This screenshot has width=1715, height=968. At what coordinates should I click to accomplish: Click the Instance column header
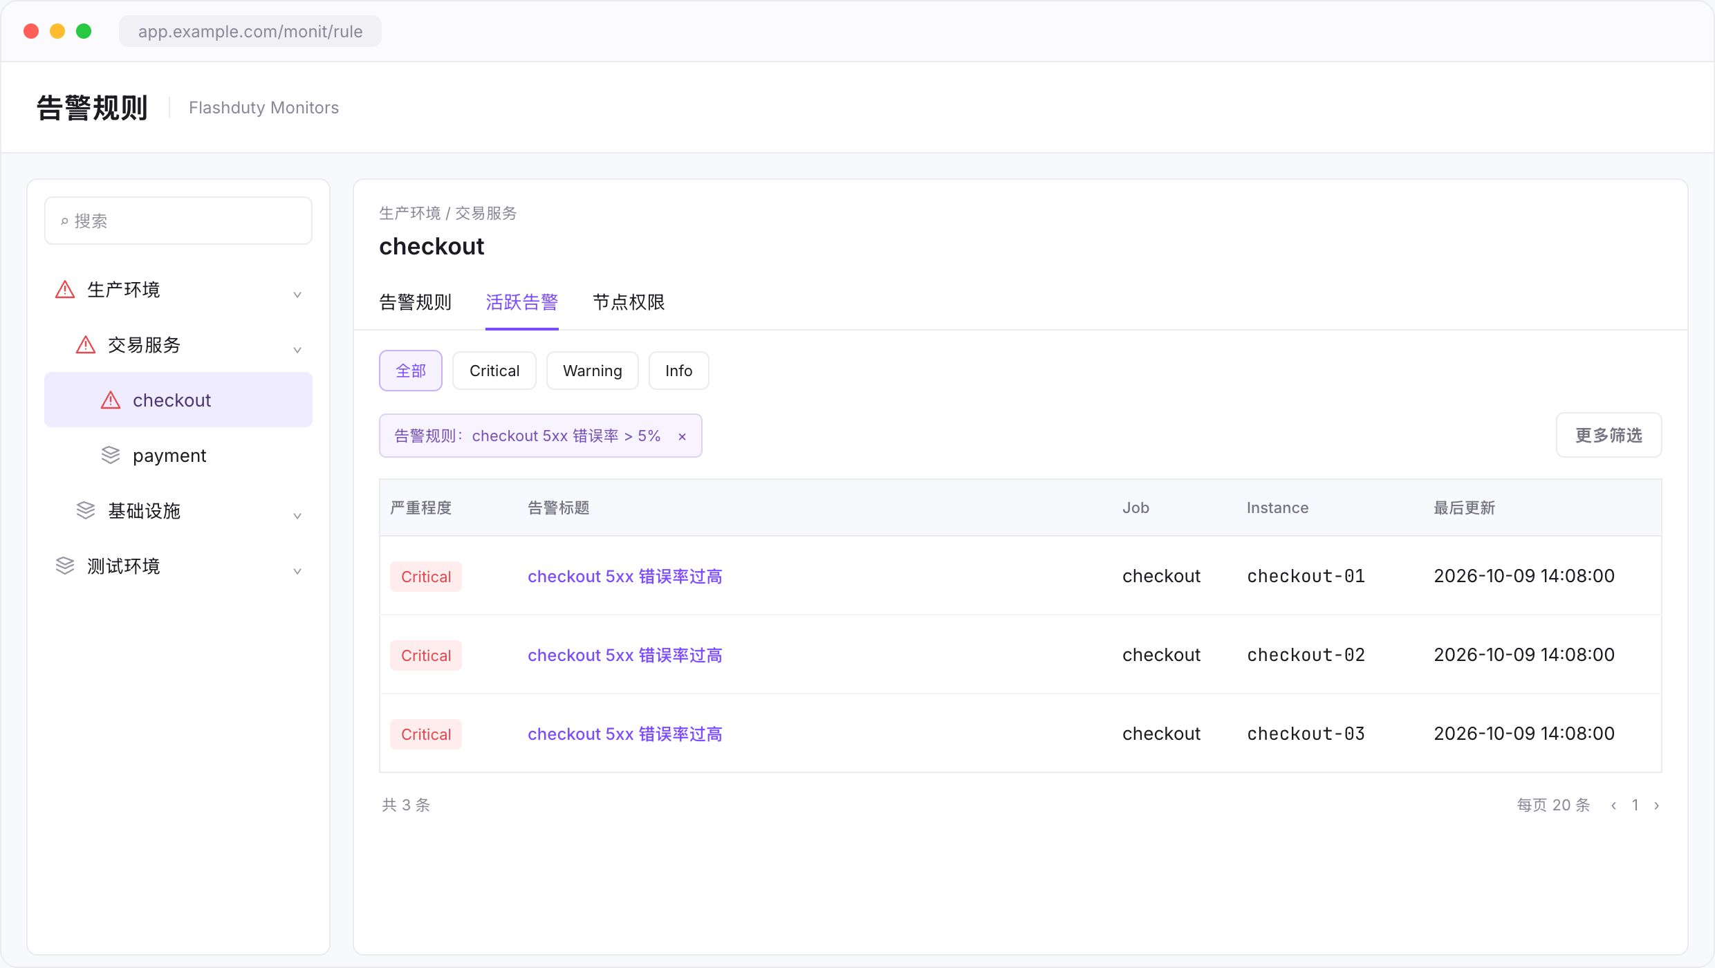1277,508
